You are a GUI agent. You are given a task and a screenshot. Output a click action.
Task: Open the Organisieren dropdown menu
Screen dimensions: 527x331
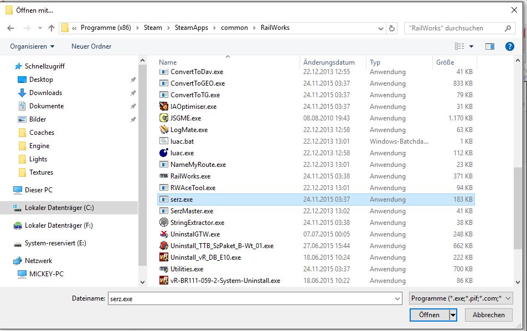[x=32, y=46]
